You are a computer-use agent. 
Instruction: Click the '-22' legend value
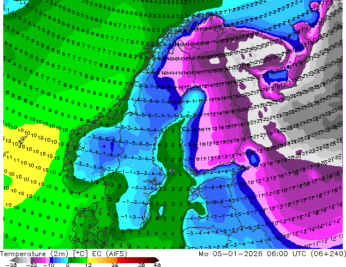tap(32, 265)
